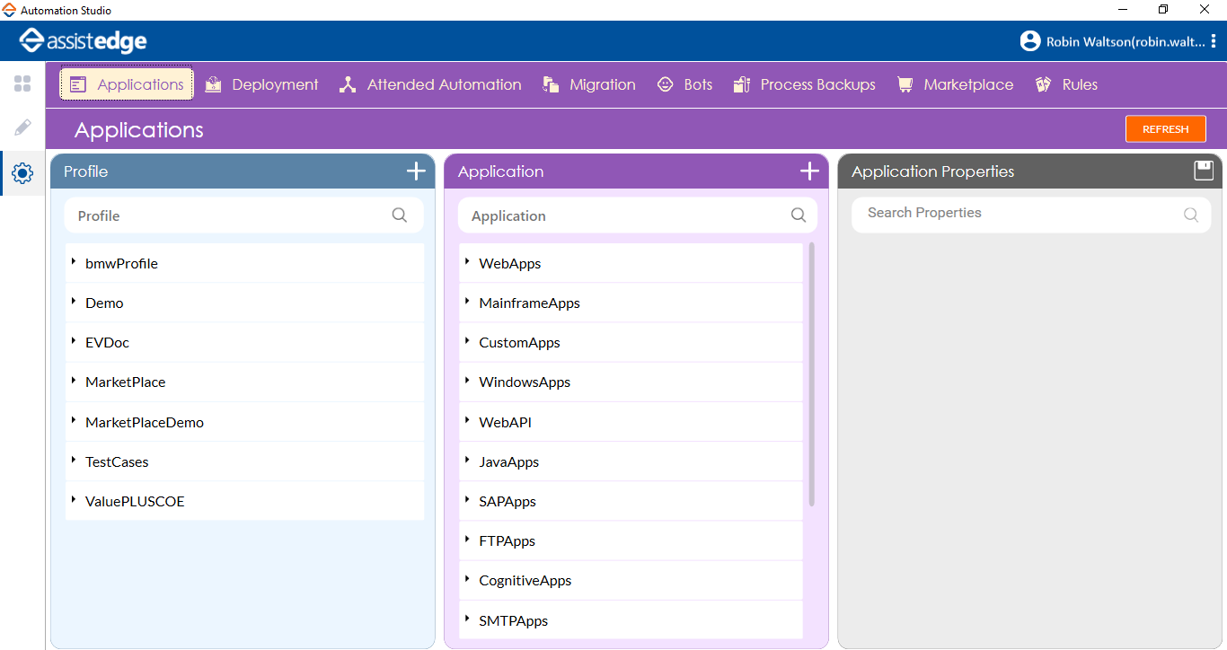The width and height of the screenshot is (1227, 650).
Task: Expand the MainframeApps arrow
Action: tap(467, 301)
